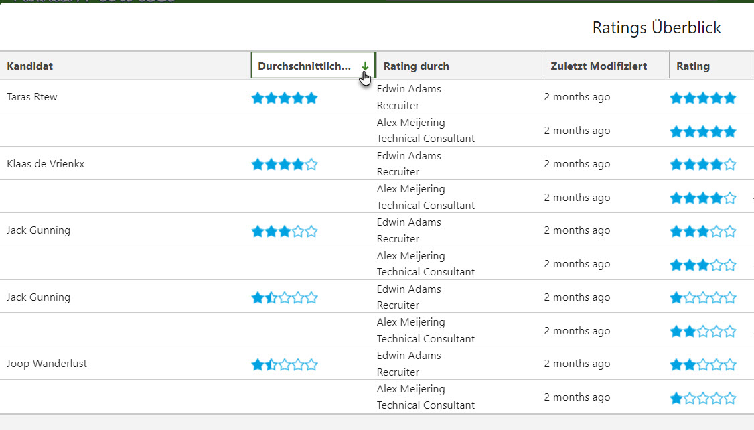
Task: Select candidate Klaas de Vrienkx
Action: click(46, 164)
